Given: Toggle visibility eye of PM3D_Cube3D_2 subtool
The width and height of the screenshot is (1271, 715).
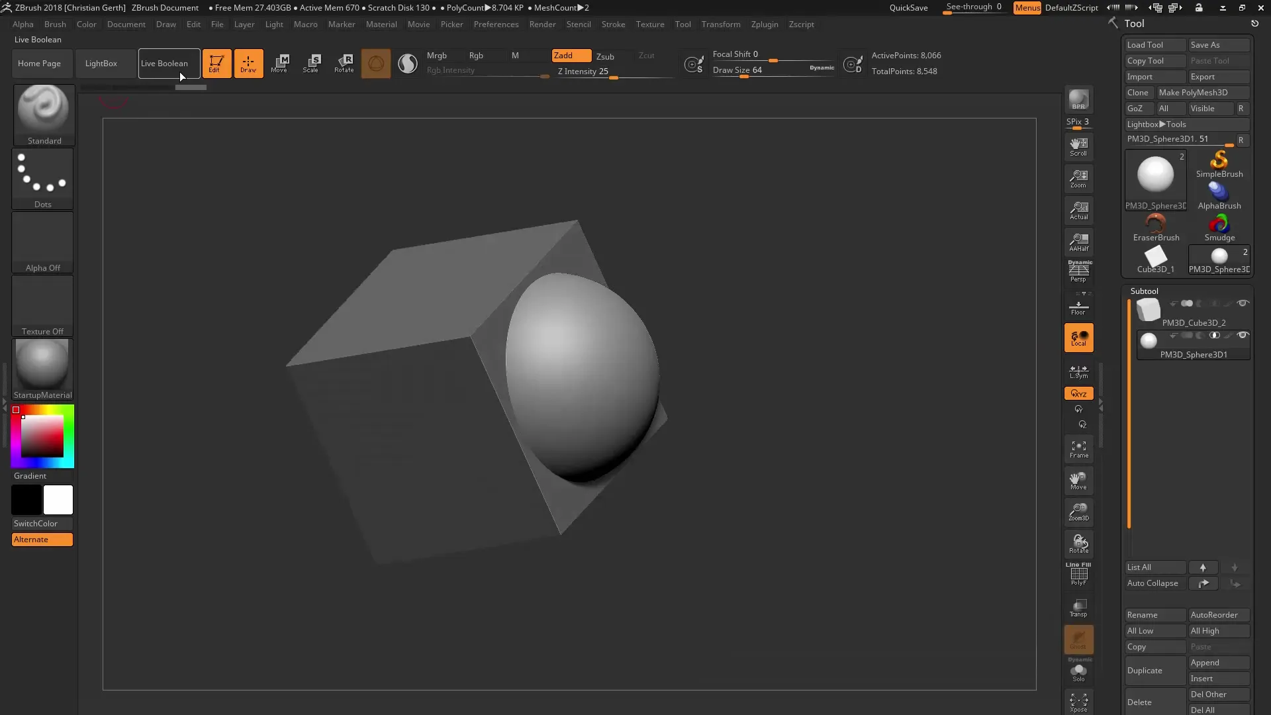Looking at the screenshot, I should [1243, 303].
